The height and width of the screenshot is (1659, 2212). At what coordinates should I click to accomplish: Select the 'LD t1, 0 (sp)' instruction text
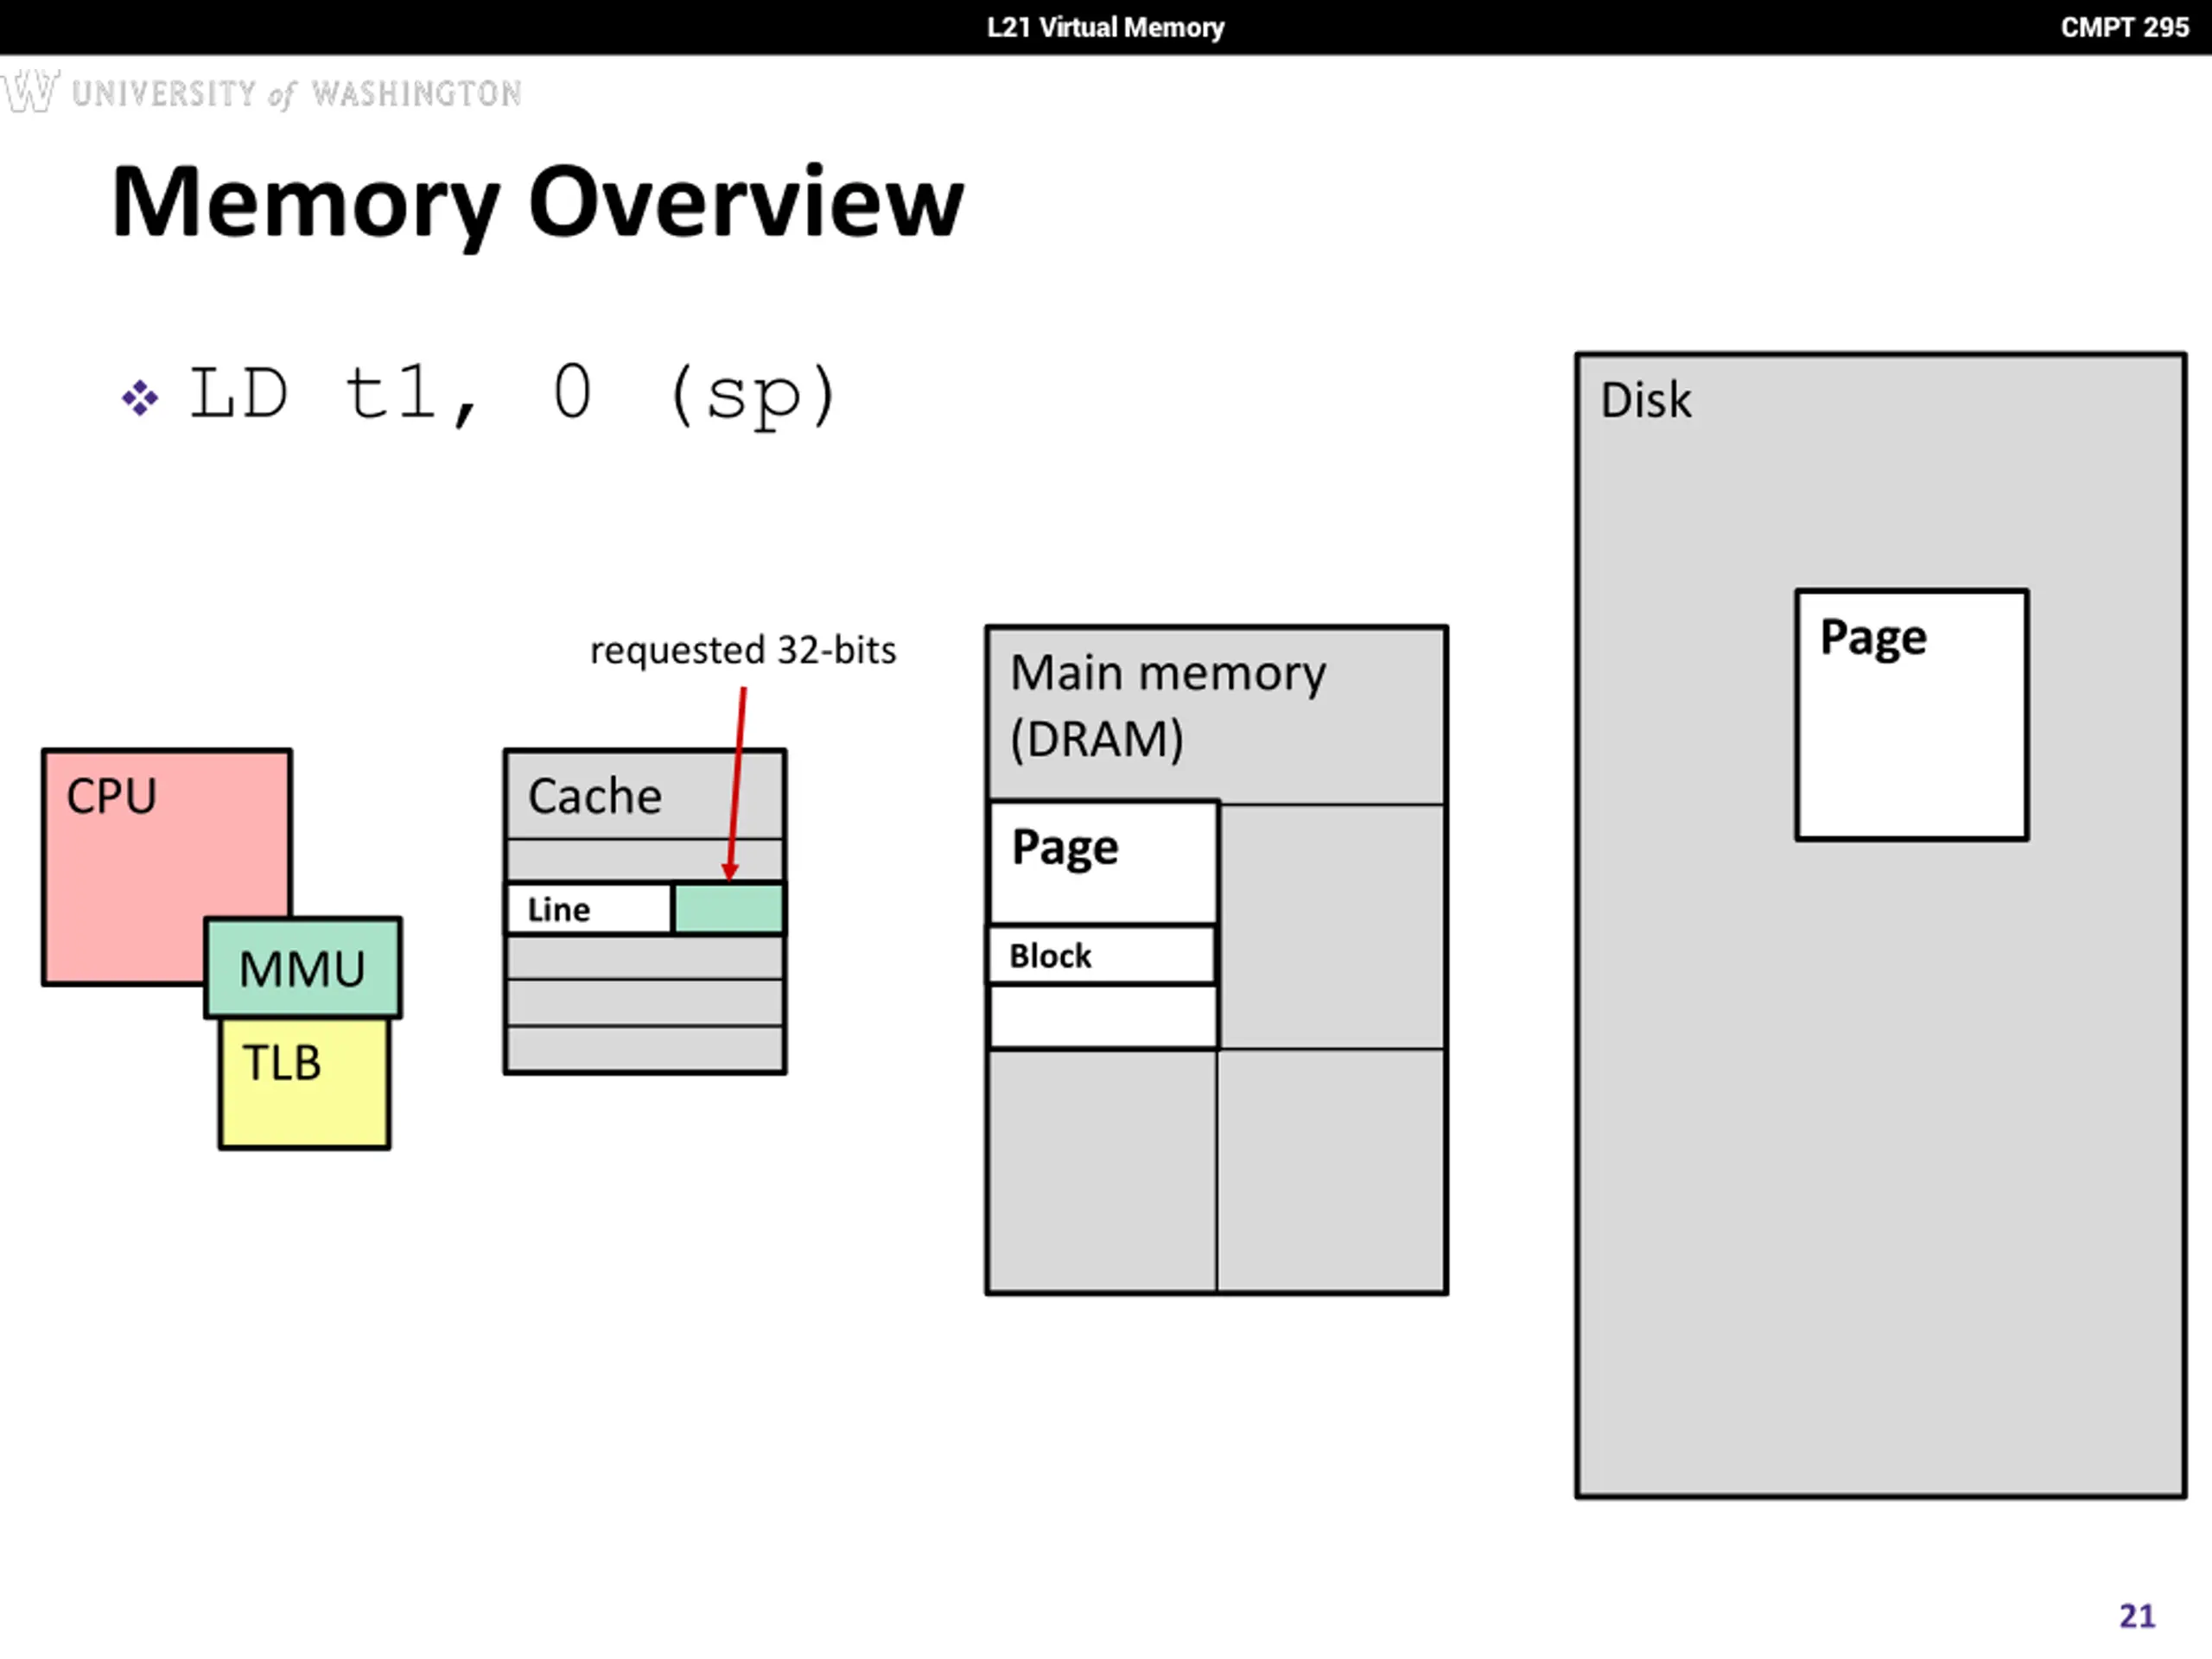click(x=513, y=395)
